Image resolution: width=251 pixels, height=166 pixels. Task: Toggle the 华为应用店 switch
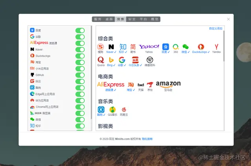(80, 100)
